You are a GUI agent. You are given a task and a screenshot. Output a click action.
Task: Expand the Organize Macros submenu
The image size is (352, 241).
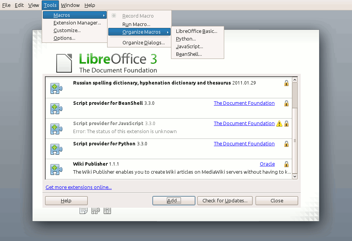click(139, 32)
